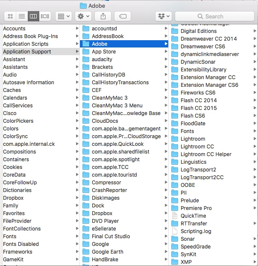Viewport: 258px width, 266px height.
Task: Select the Digital Editions folder icon
Action: pyautogui.click(x=175, y=31)
